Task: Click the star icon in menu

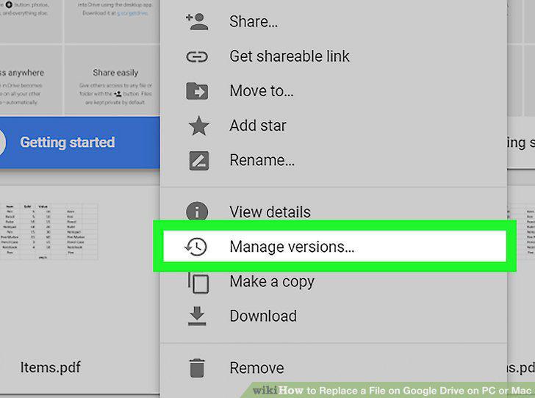Action: coord(198,126)
